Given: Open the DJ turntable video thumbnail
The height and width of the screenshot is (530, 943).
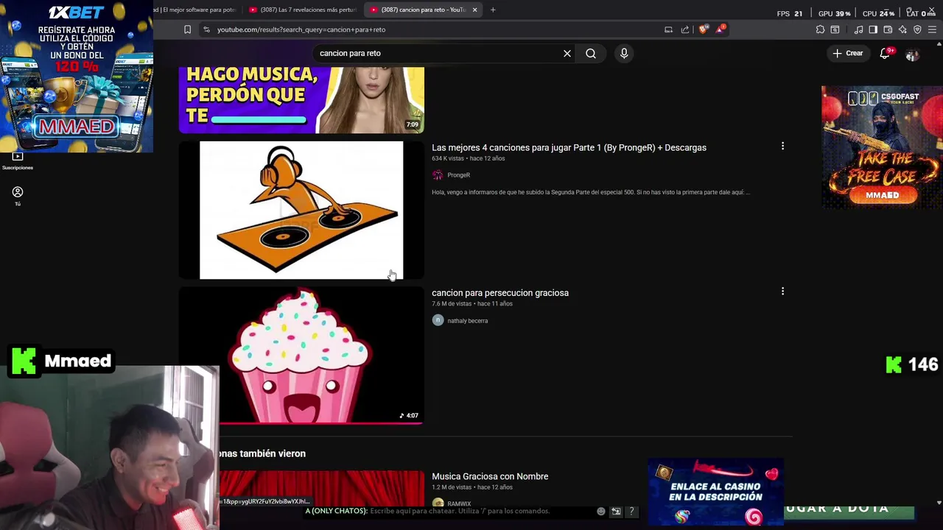Looking at the screenshot, I should pos(301,211).
